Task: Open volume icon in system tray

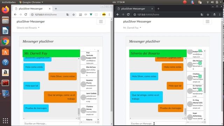Action: point(212,2)
